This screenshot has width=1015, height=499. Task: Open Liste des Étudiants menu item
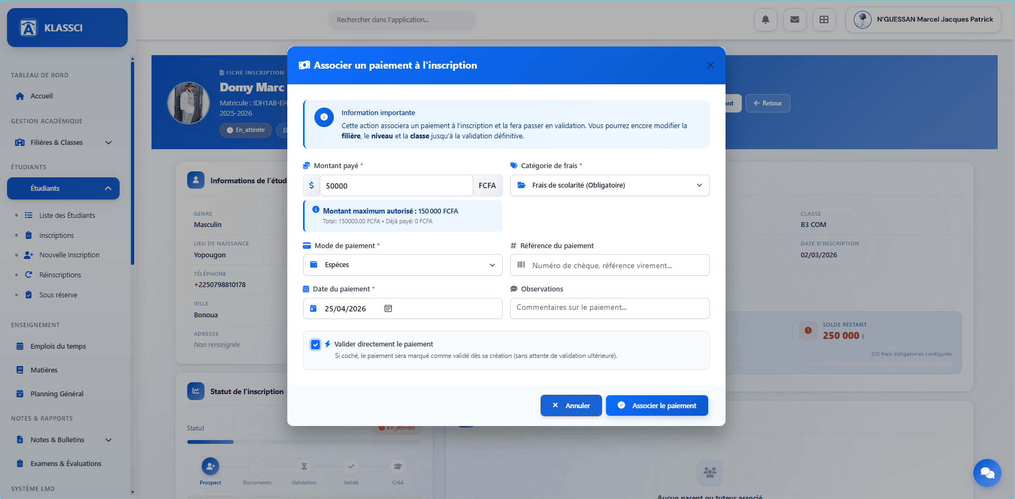(x=67, y=215)
